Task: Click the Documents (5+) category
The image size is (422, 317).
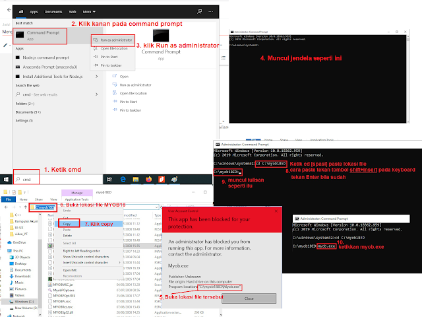Action: [28, 112]
